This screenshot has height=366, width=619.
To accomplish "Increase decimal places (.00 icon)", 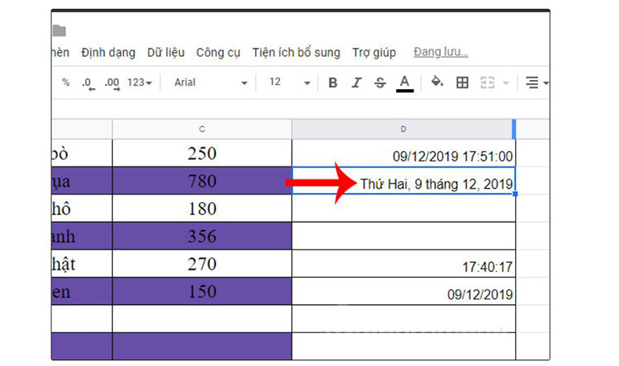I will coord(112,83).
